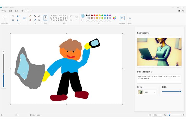Activate the Magnifier tool
186x124 pixels.
[x=39, y=20]
